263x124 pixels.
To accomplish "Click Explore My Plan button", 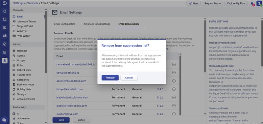I will coord(236,3).
